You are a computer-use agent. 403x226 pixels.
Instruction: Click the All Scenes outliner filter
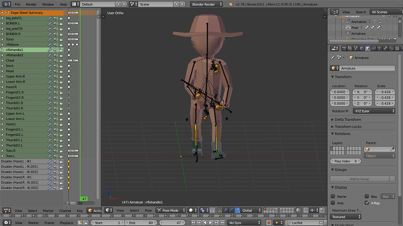(x=386, y=12)
